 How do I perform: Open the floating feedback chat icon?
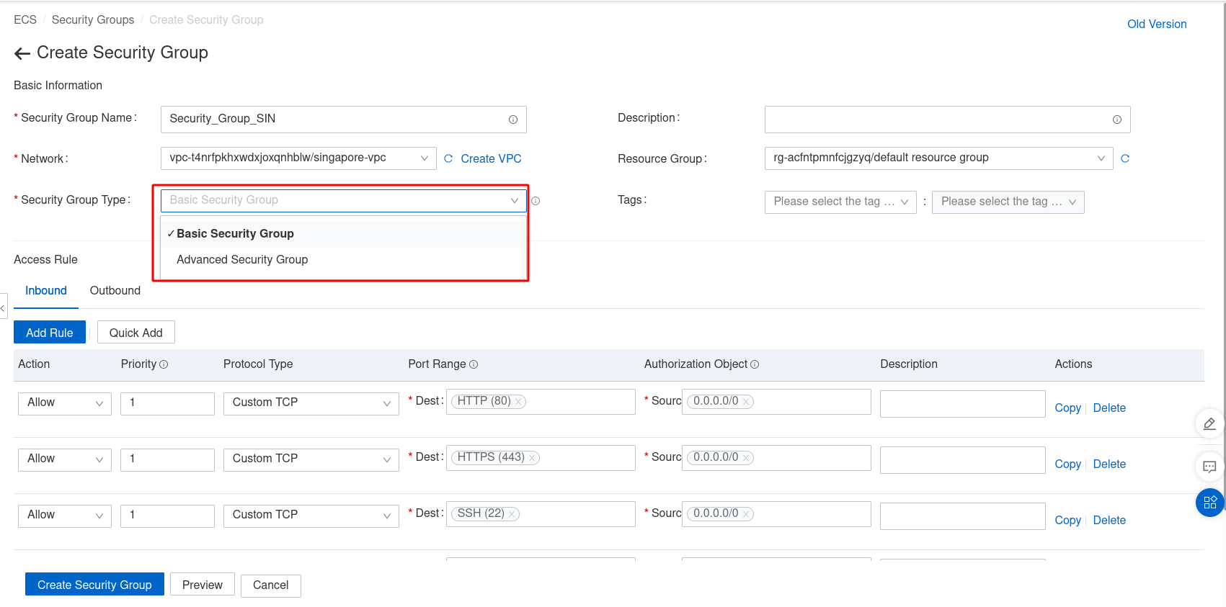pos(1209,467)
